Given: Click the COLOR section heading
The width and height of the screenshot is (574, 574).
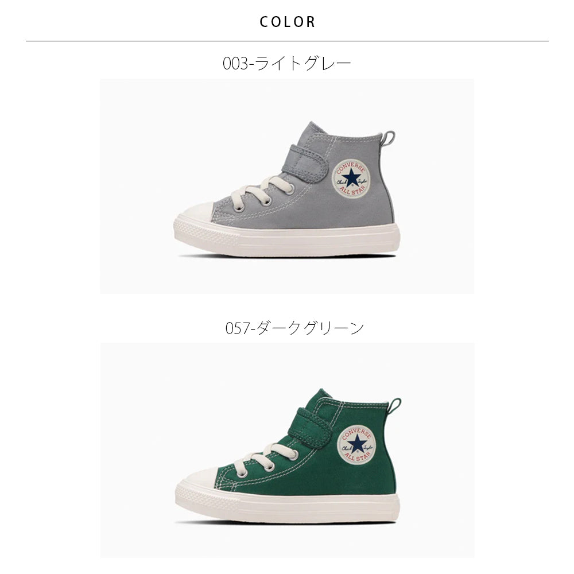Looking at the screenshot, I should coord(287,22).
